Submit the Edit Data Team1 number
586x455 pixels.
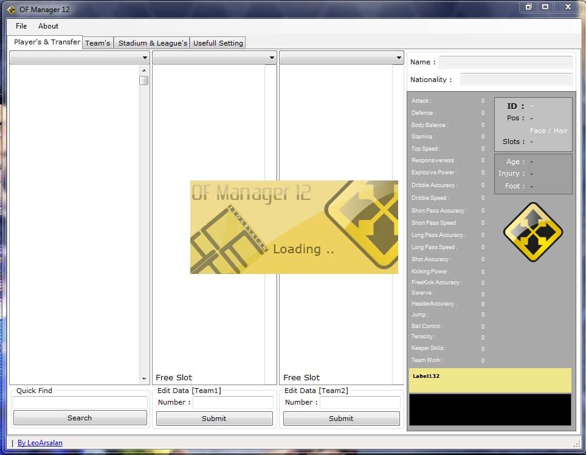click(x=214, y=419)
